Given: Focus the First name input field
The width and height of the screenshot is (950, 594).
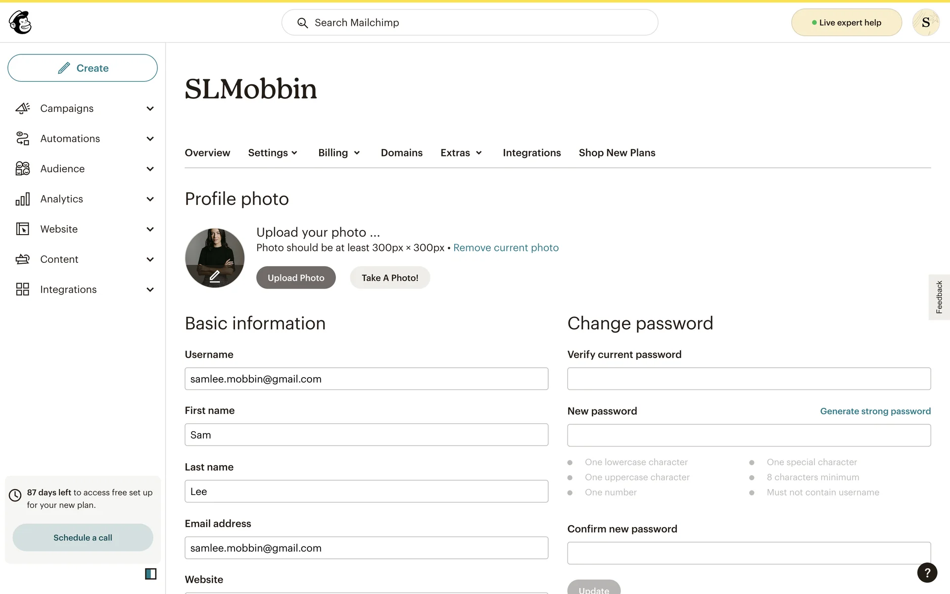Looking at the screenshot, I should point(366,435).
